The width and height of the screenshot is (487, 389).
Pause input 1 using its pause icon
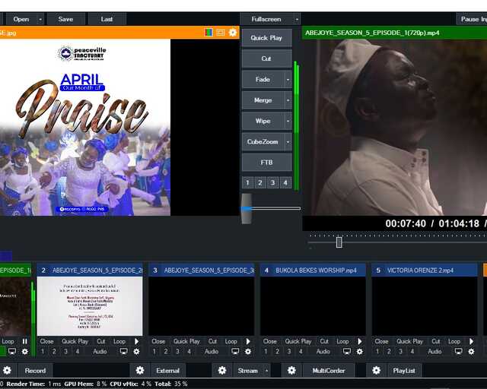point(25,341)
